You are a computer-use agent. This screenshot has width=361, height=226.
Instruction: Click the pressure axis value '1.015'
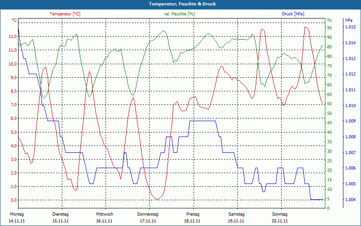(350, 27)
